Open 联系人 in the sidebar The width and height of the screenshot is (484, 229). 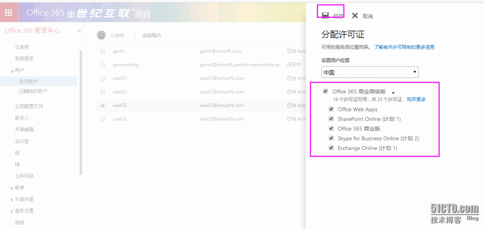[22, 118]
